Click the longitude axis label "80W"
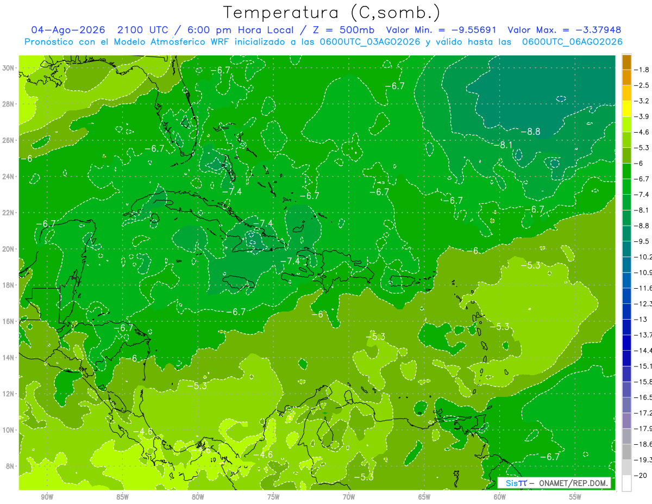 click(198, 497)
